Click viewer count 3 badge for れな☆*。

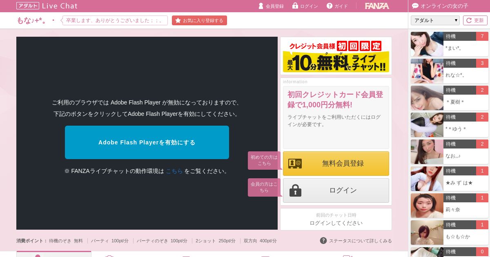482,63
